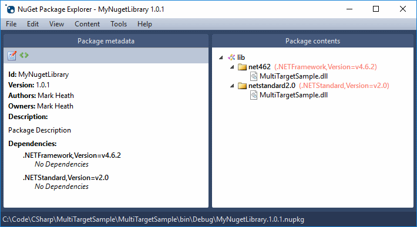Click the dll file icon under netstandard2.0
The height and width of the screenshot is (227, 417).
pos(254,95)
